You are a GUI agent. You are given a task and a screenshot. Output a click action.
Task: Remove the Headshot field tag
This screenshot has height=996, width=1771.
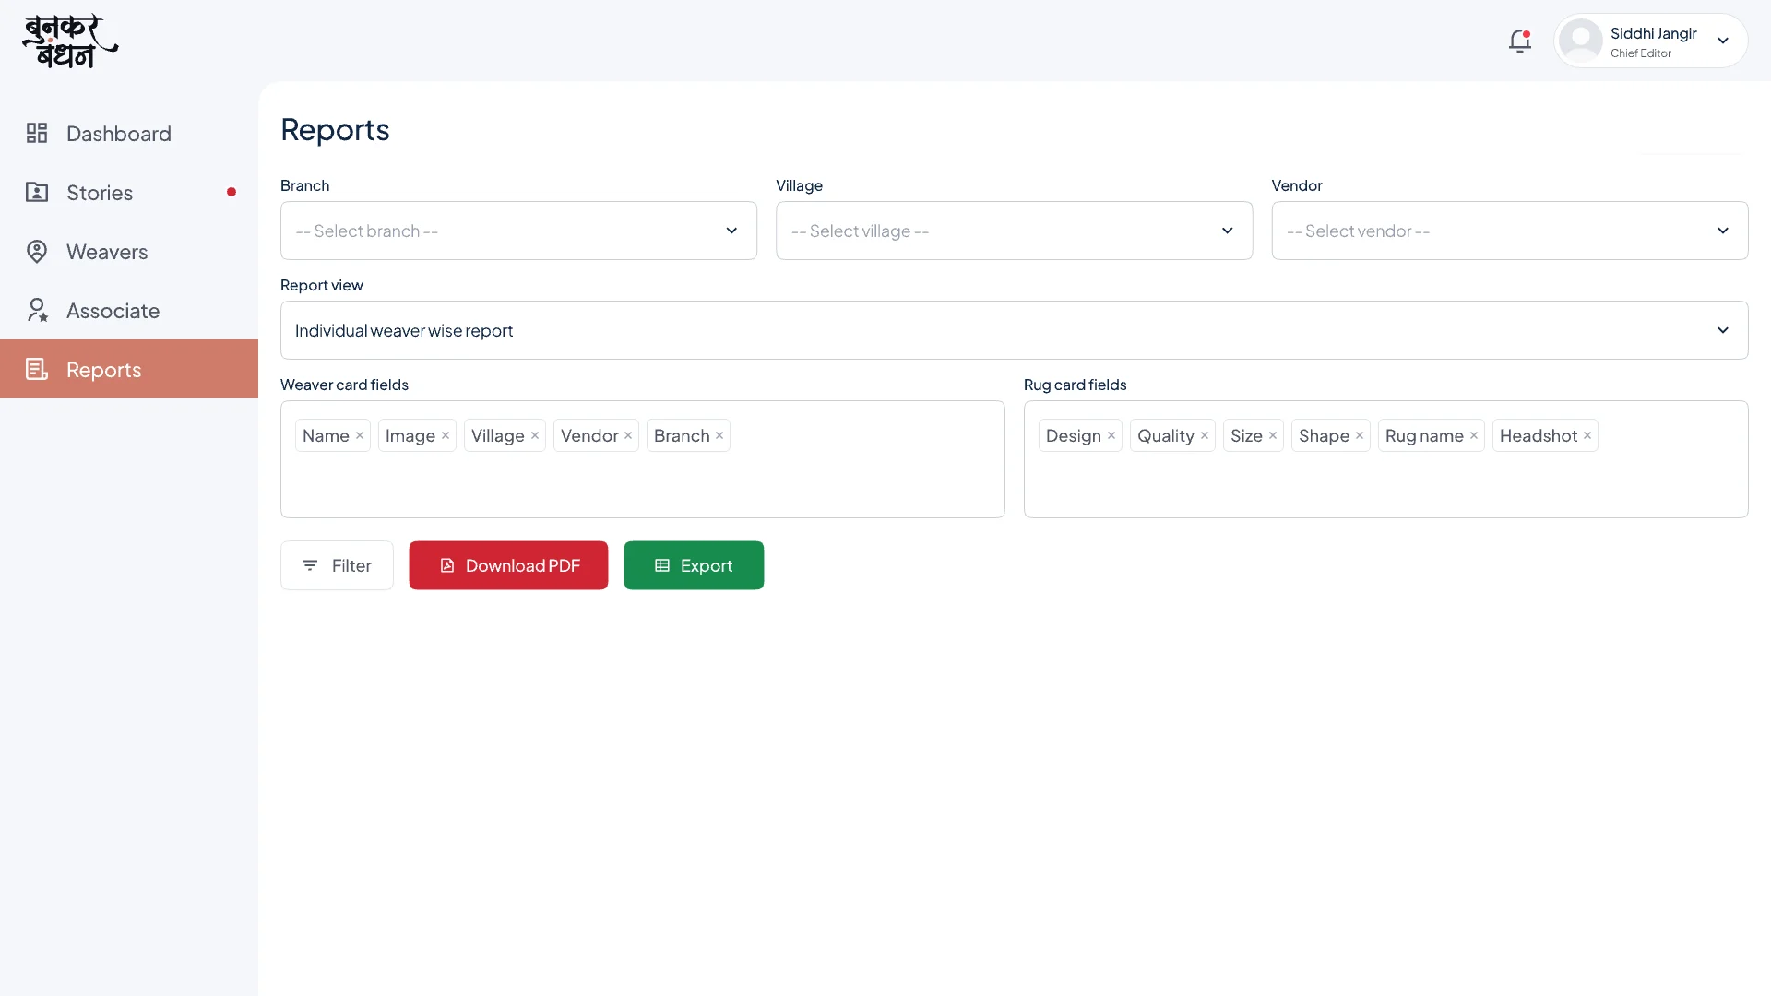point(1587,436)
